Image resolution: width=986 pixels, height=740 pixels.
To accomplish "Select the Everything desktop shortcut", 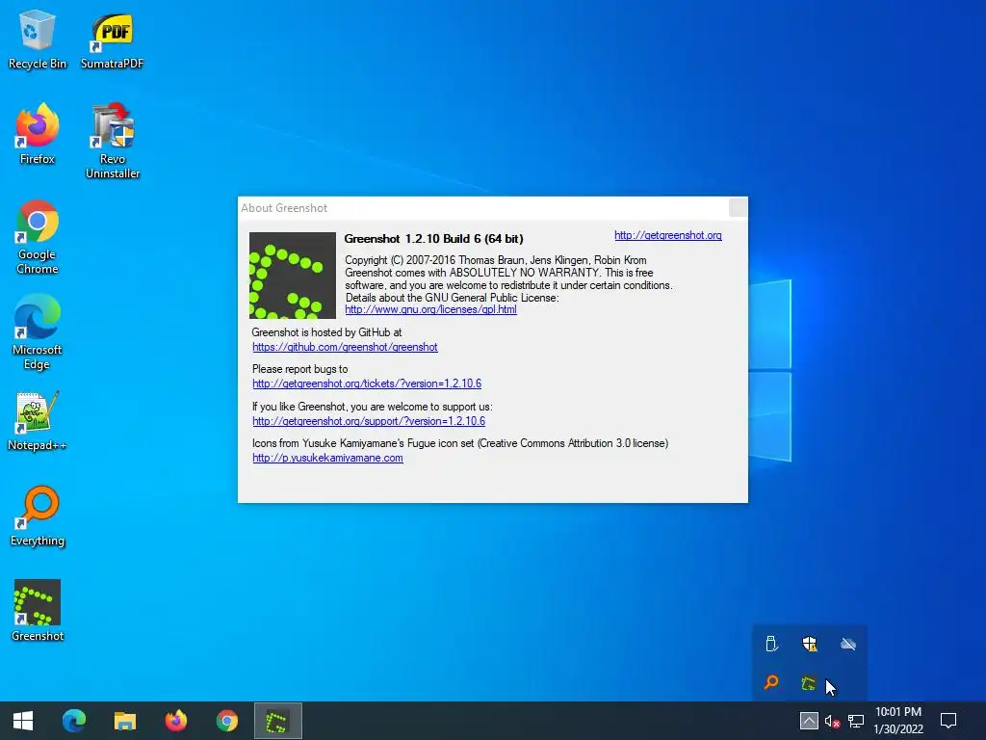I will pos(38,516).
